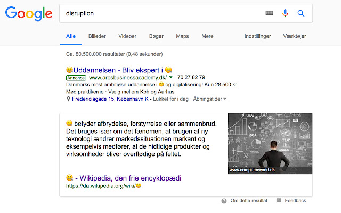Open the computerworld.dk blackboard image
The image size is (341, 213).
pos(270,144)
